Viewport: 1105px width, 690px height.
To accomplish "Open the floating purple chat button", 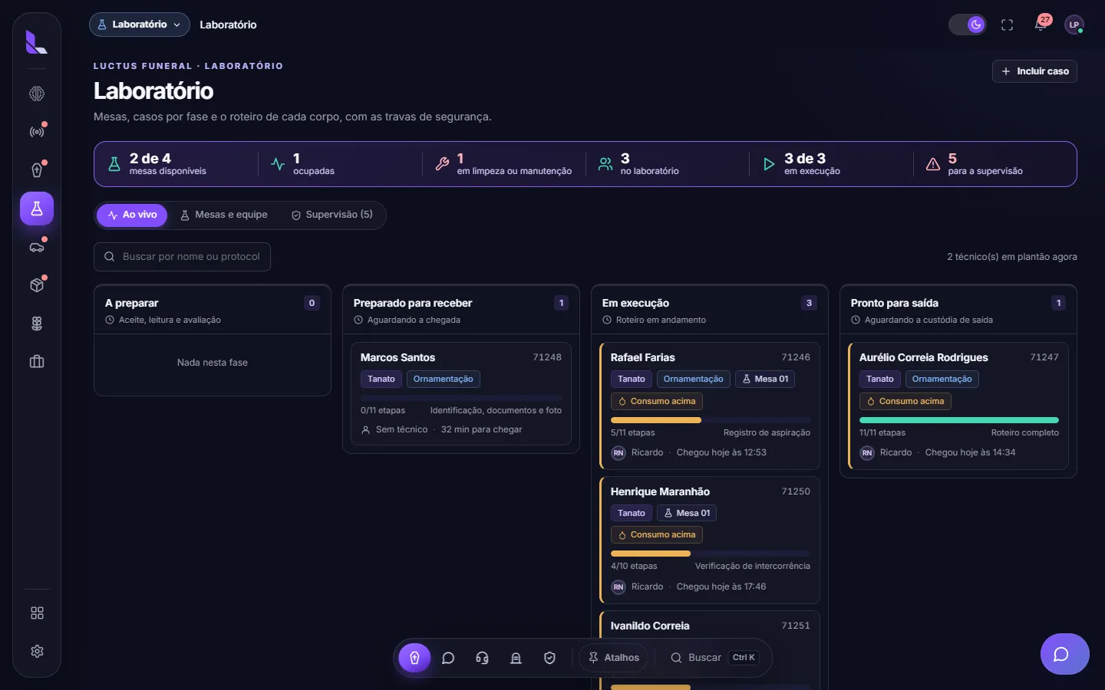I will [1064, 654].
